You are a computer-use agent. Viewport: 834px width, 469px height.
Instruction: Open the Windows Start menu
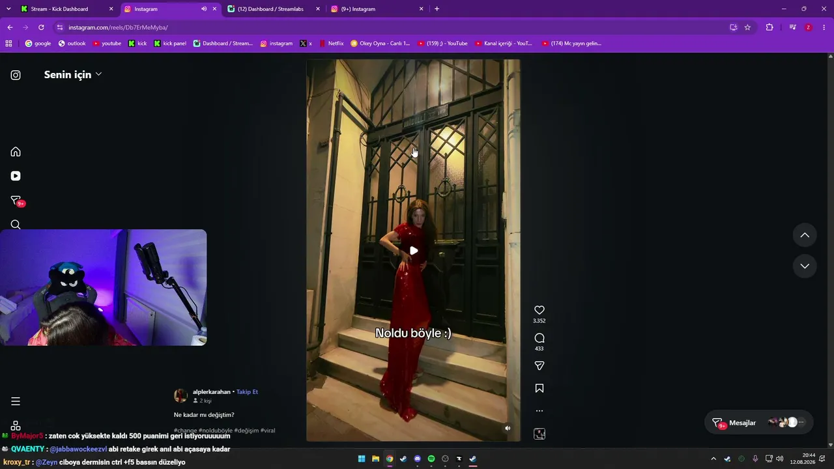coord(362,459)
